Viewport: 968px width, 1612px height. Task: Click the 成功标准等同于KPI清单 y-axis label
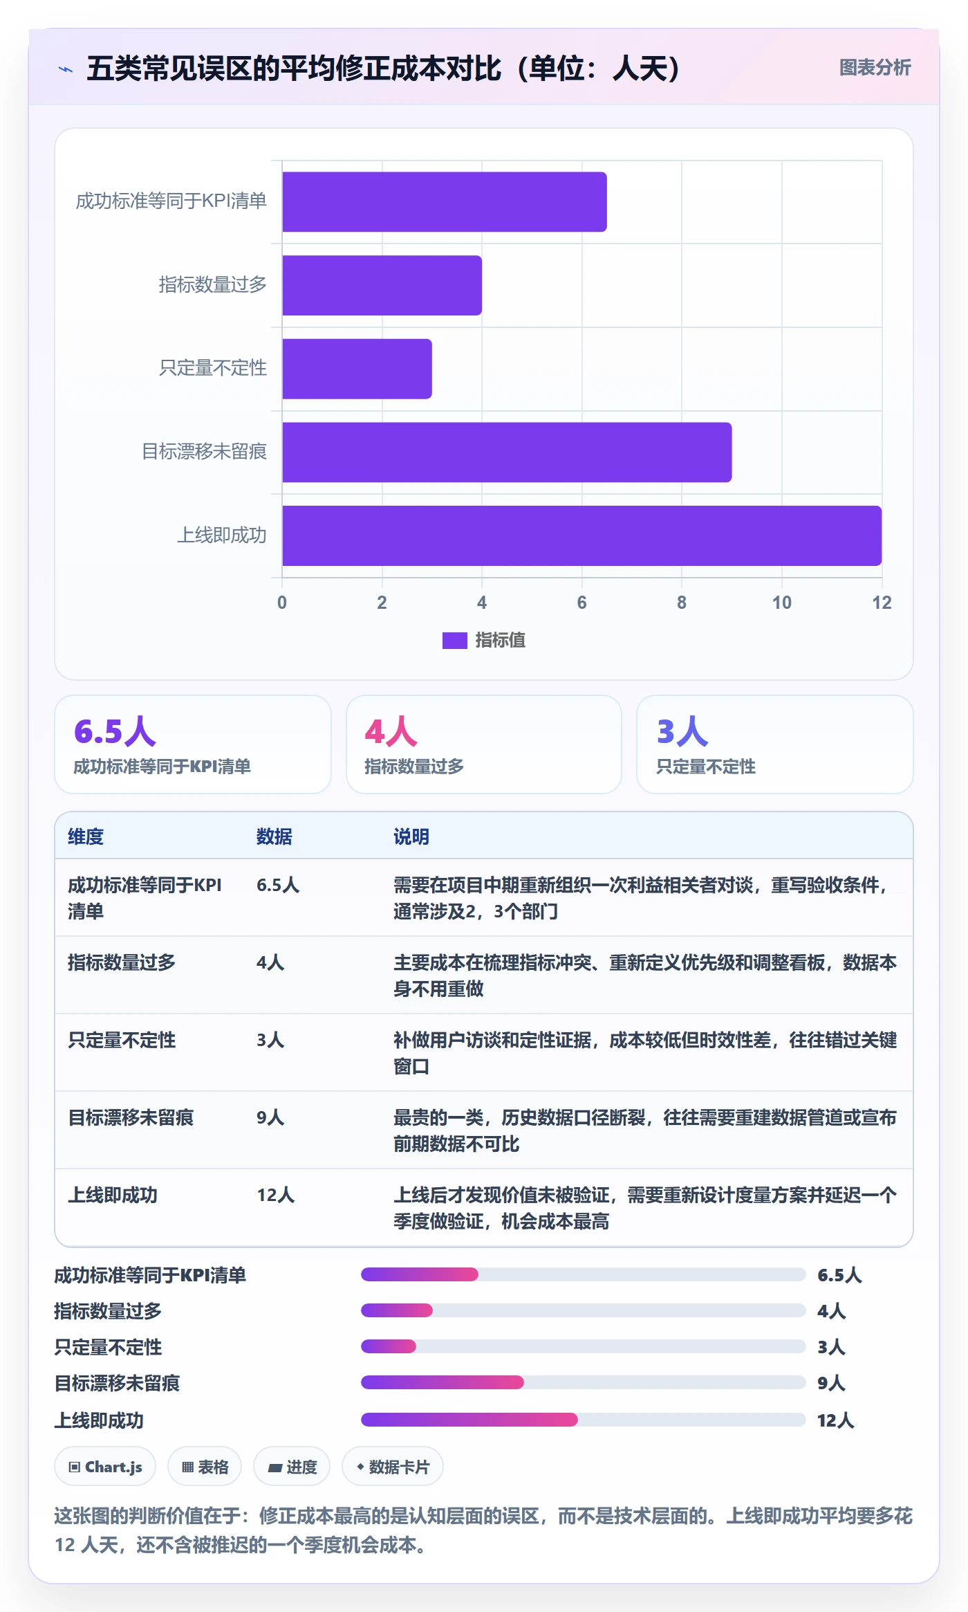pyautogui.click(x=171, y=201)
